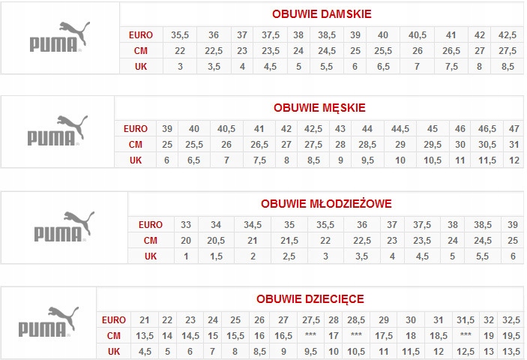This screenshot has height=360, width=527.
Task: Click the *** CM cell under EURO 27,5
Action: (310, 334)
